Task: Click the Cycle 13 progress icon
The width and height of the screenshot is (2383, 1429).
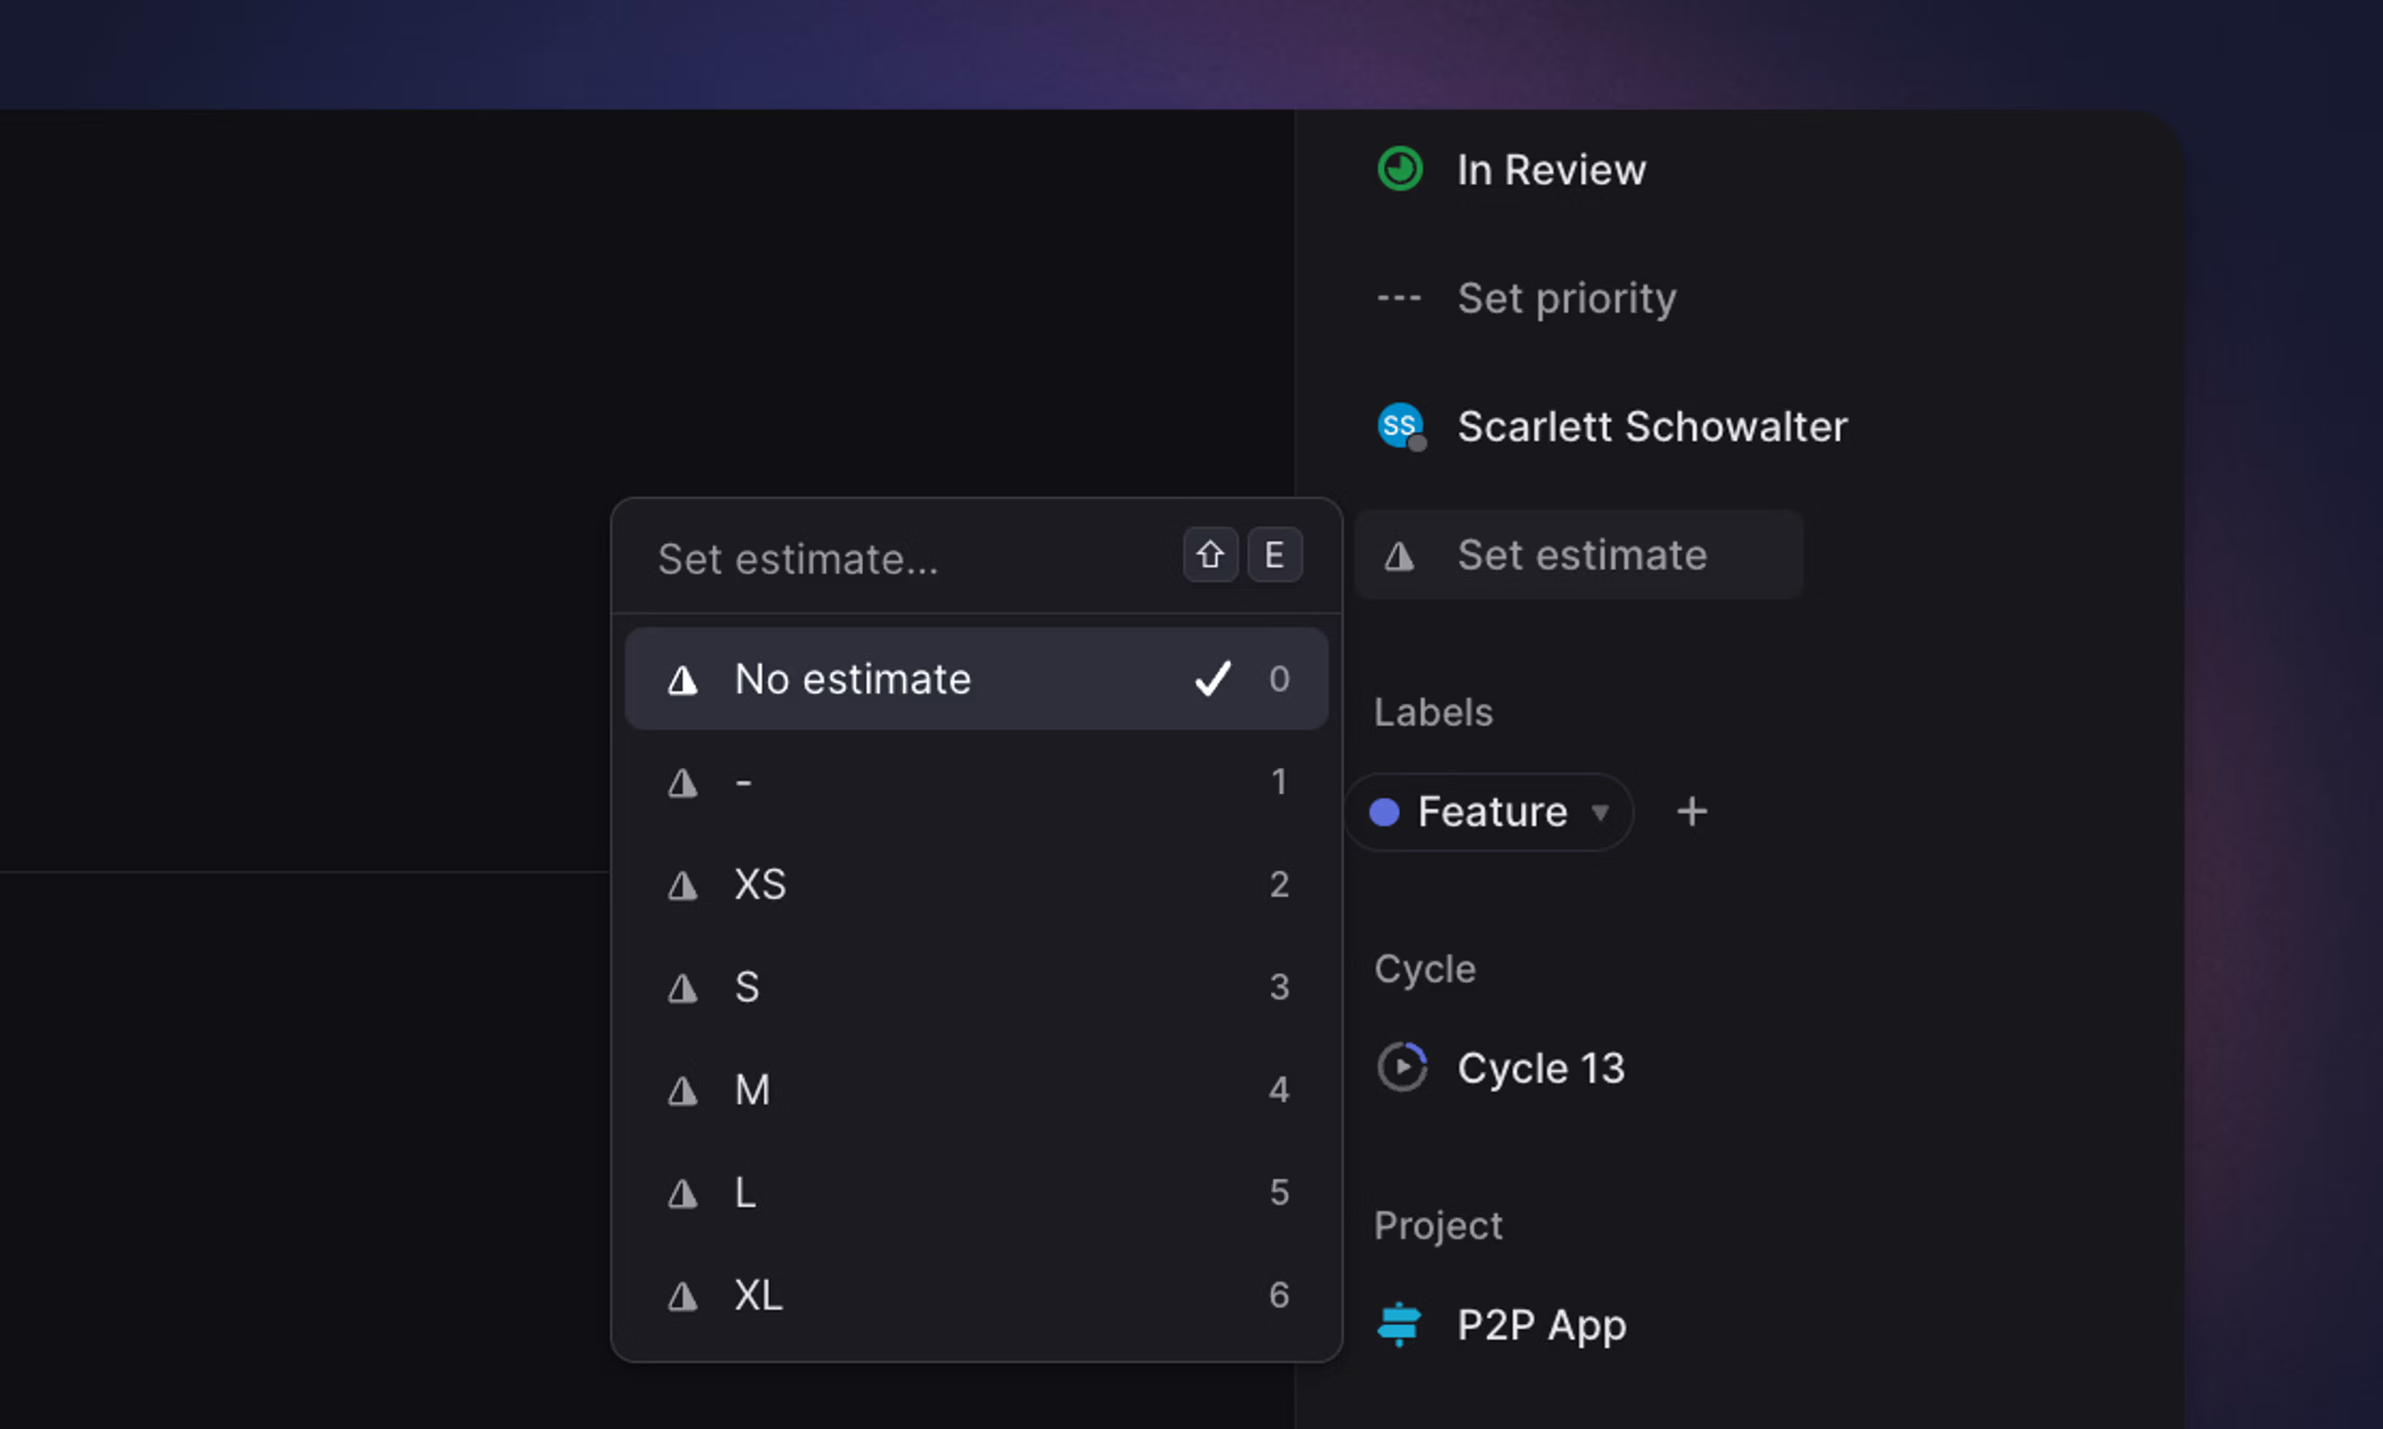Action: point(1401,1067)
